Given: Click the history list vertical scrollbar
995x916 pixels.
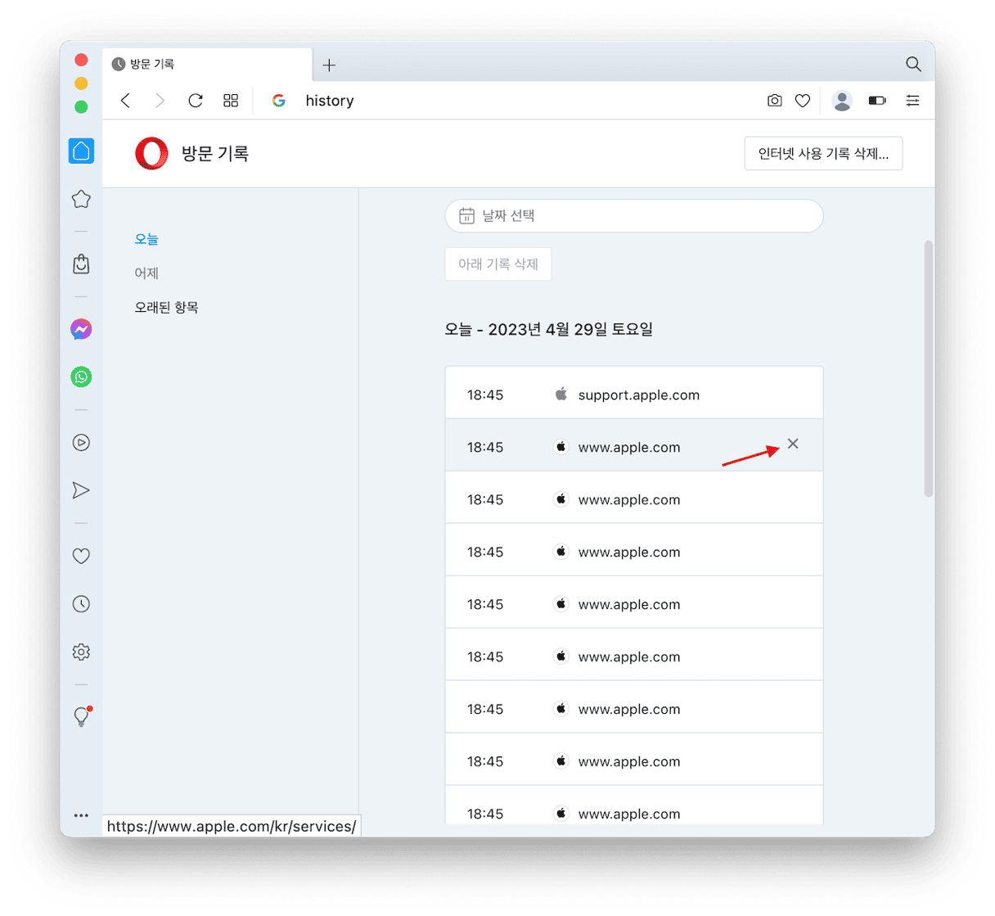Looking at the screenshot, I should pyautogui.click(x=928, y=368).
